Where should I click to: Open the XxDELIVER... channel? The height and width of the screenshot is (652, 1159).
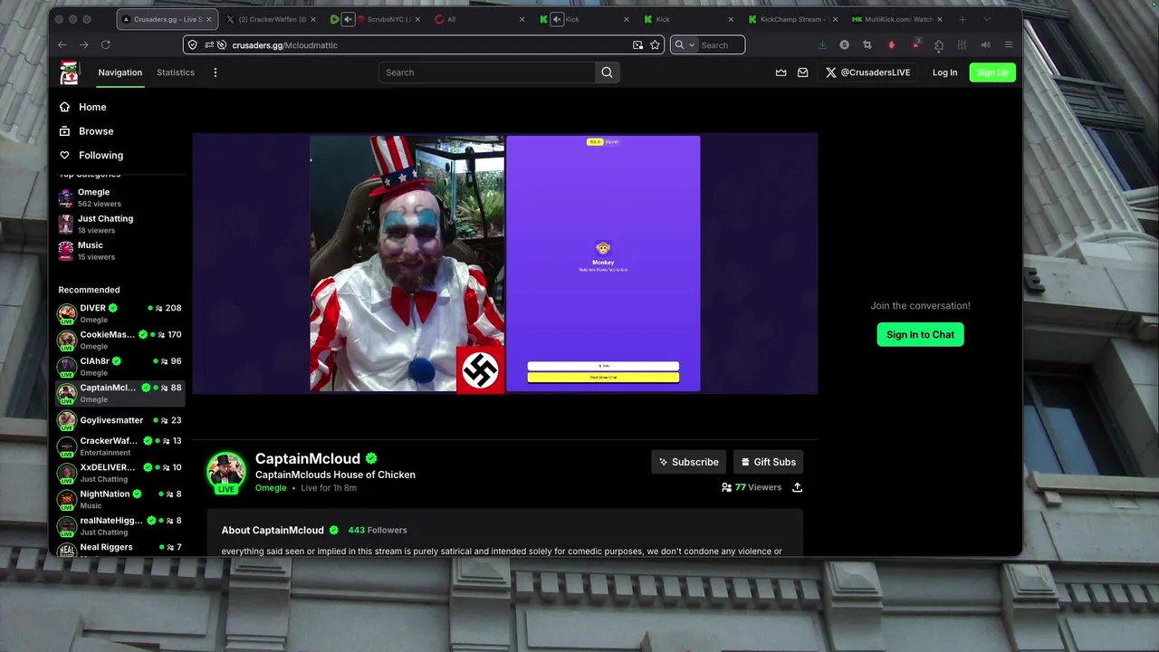click(120, 473)
